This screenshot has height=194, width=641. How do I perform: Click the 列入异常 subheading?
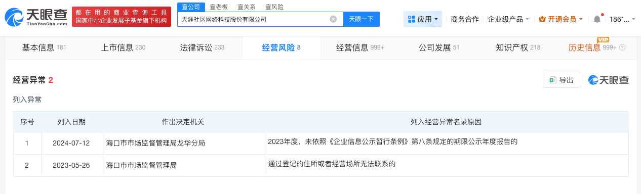27,100
